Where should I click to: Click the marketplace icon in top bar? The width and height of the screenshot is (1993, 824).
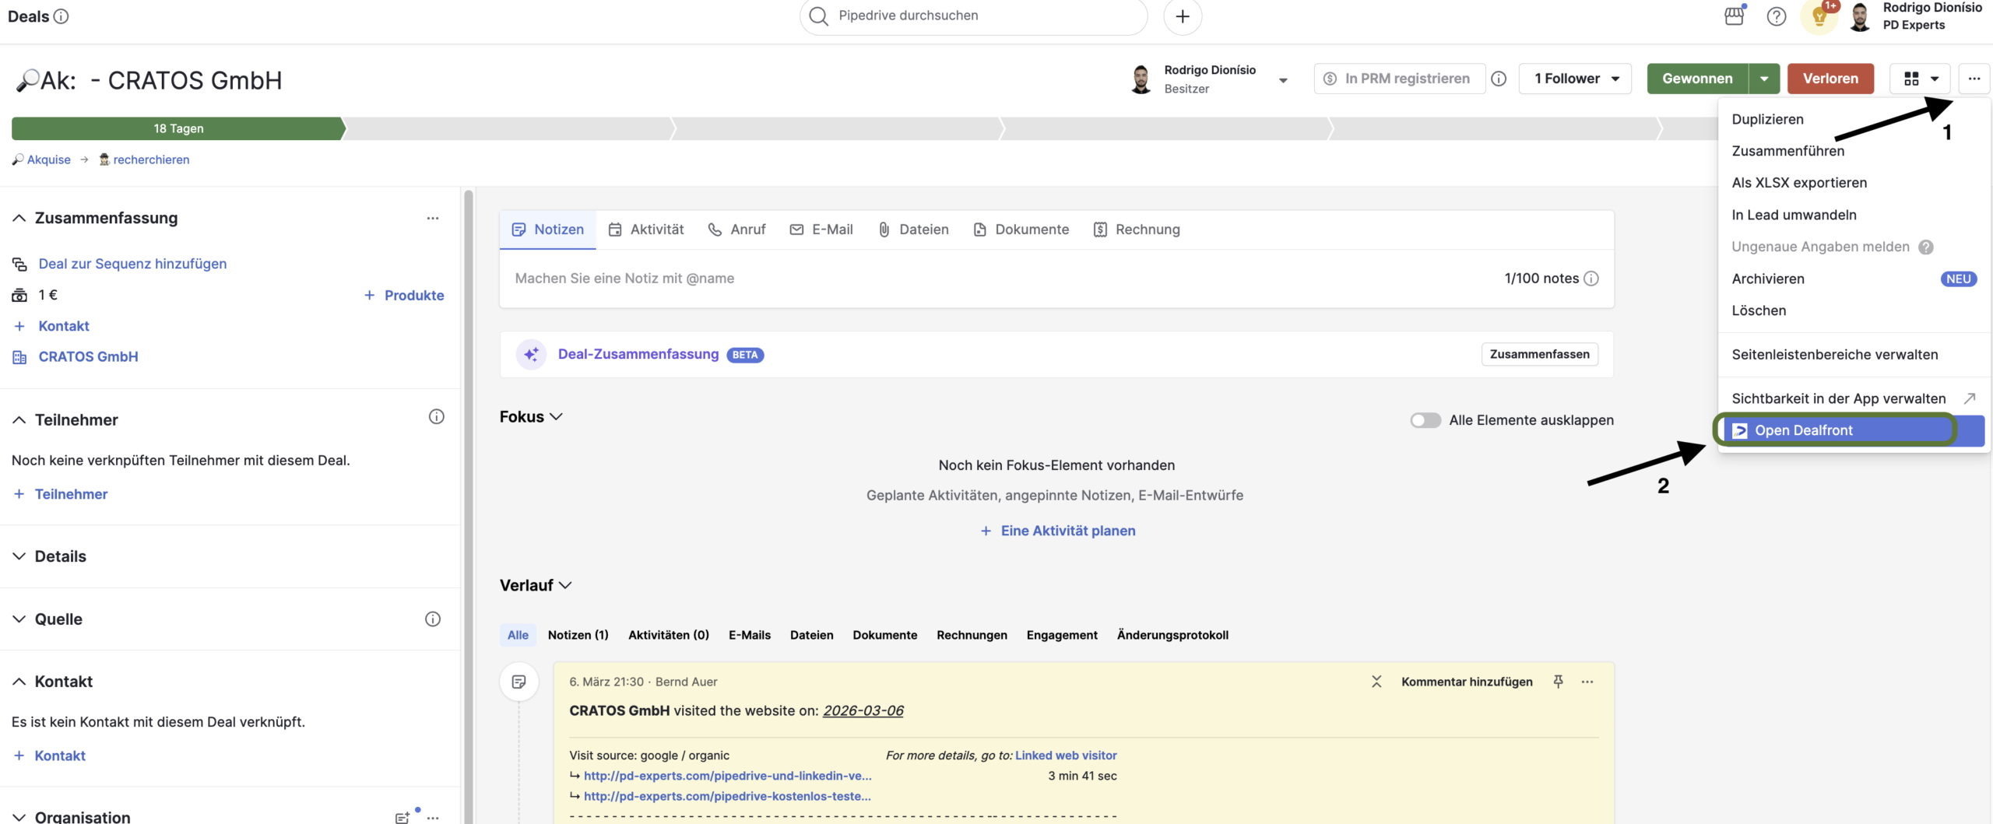coord(1734,16)
